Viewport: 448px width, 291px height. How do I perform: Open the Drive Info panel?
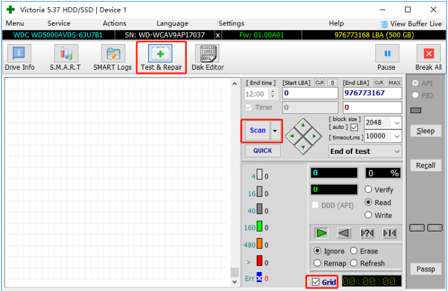point(20,58)
